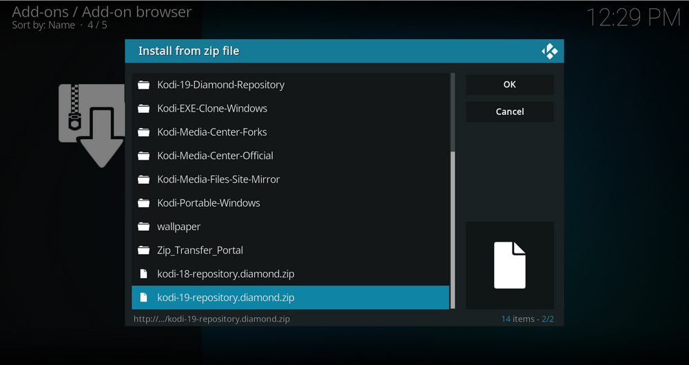Open the Kodi-Media-Files-Site-Mirror folder

tap(218, 179)
